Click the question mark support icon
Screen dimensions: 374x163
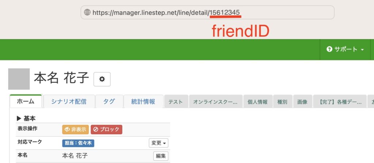(x=329, y=49)
